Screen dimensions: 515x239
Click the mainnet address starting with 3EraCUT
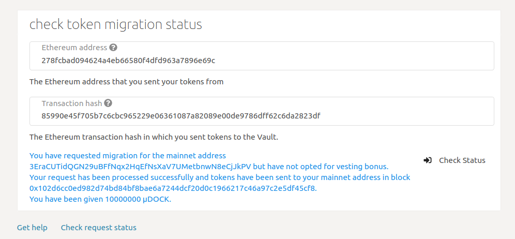[x=140, y=167]
